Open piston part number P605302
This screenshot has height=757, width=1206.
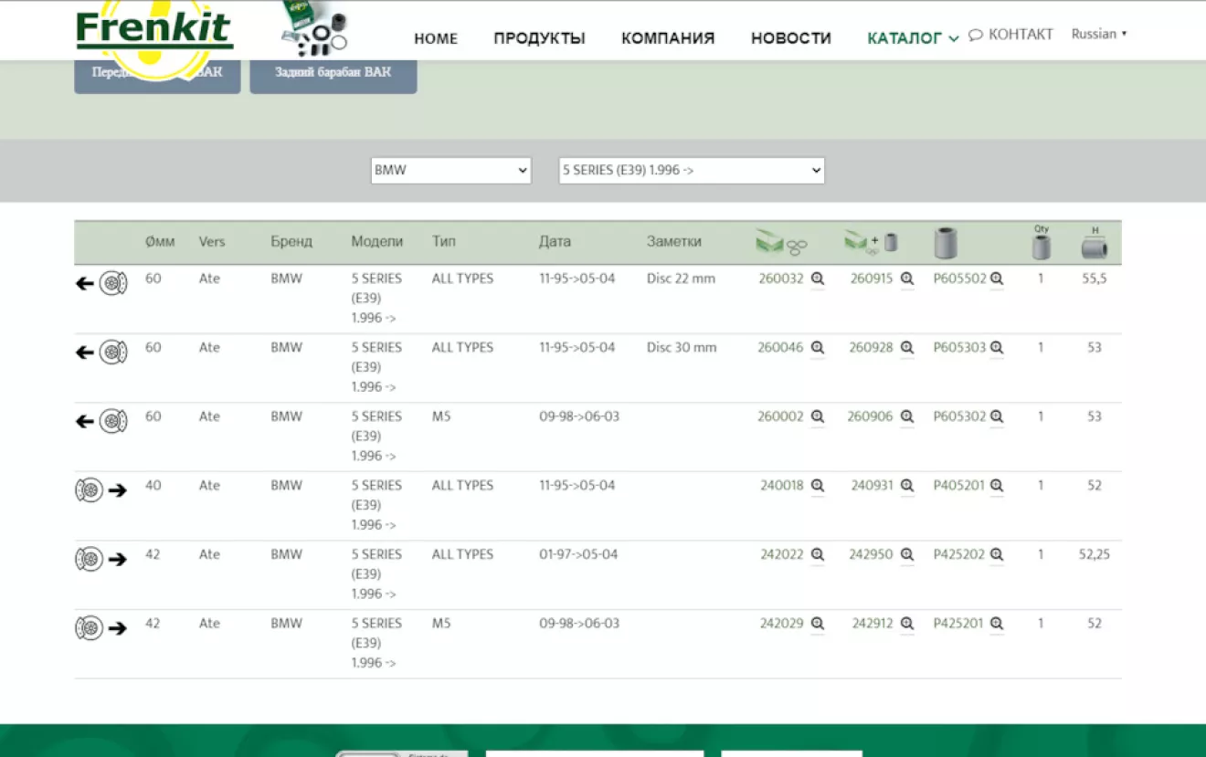pyautogui.click(x=959, y=416)
